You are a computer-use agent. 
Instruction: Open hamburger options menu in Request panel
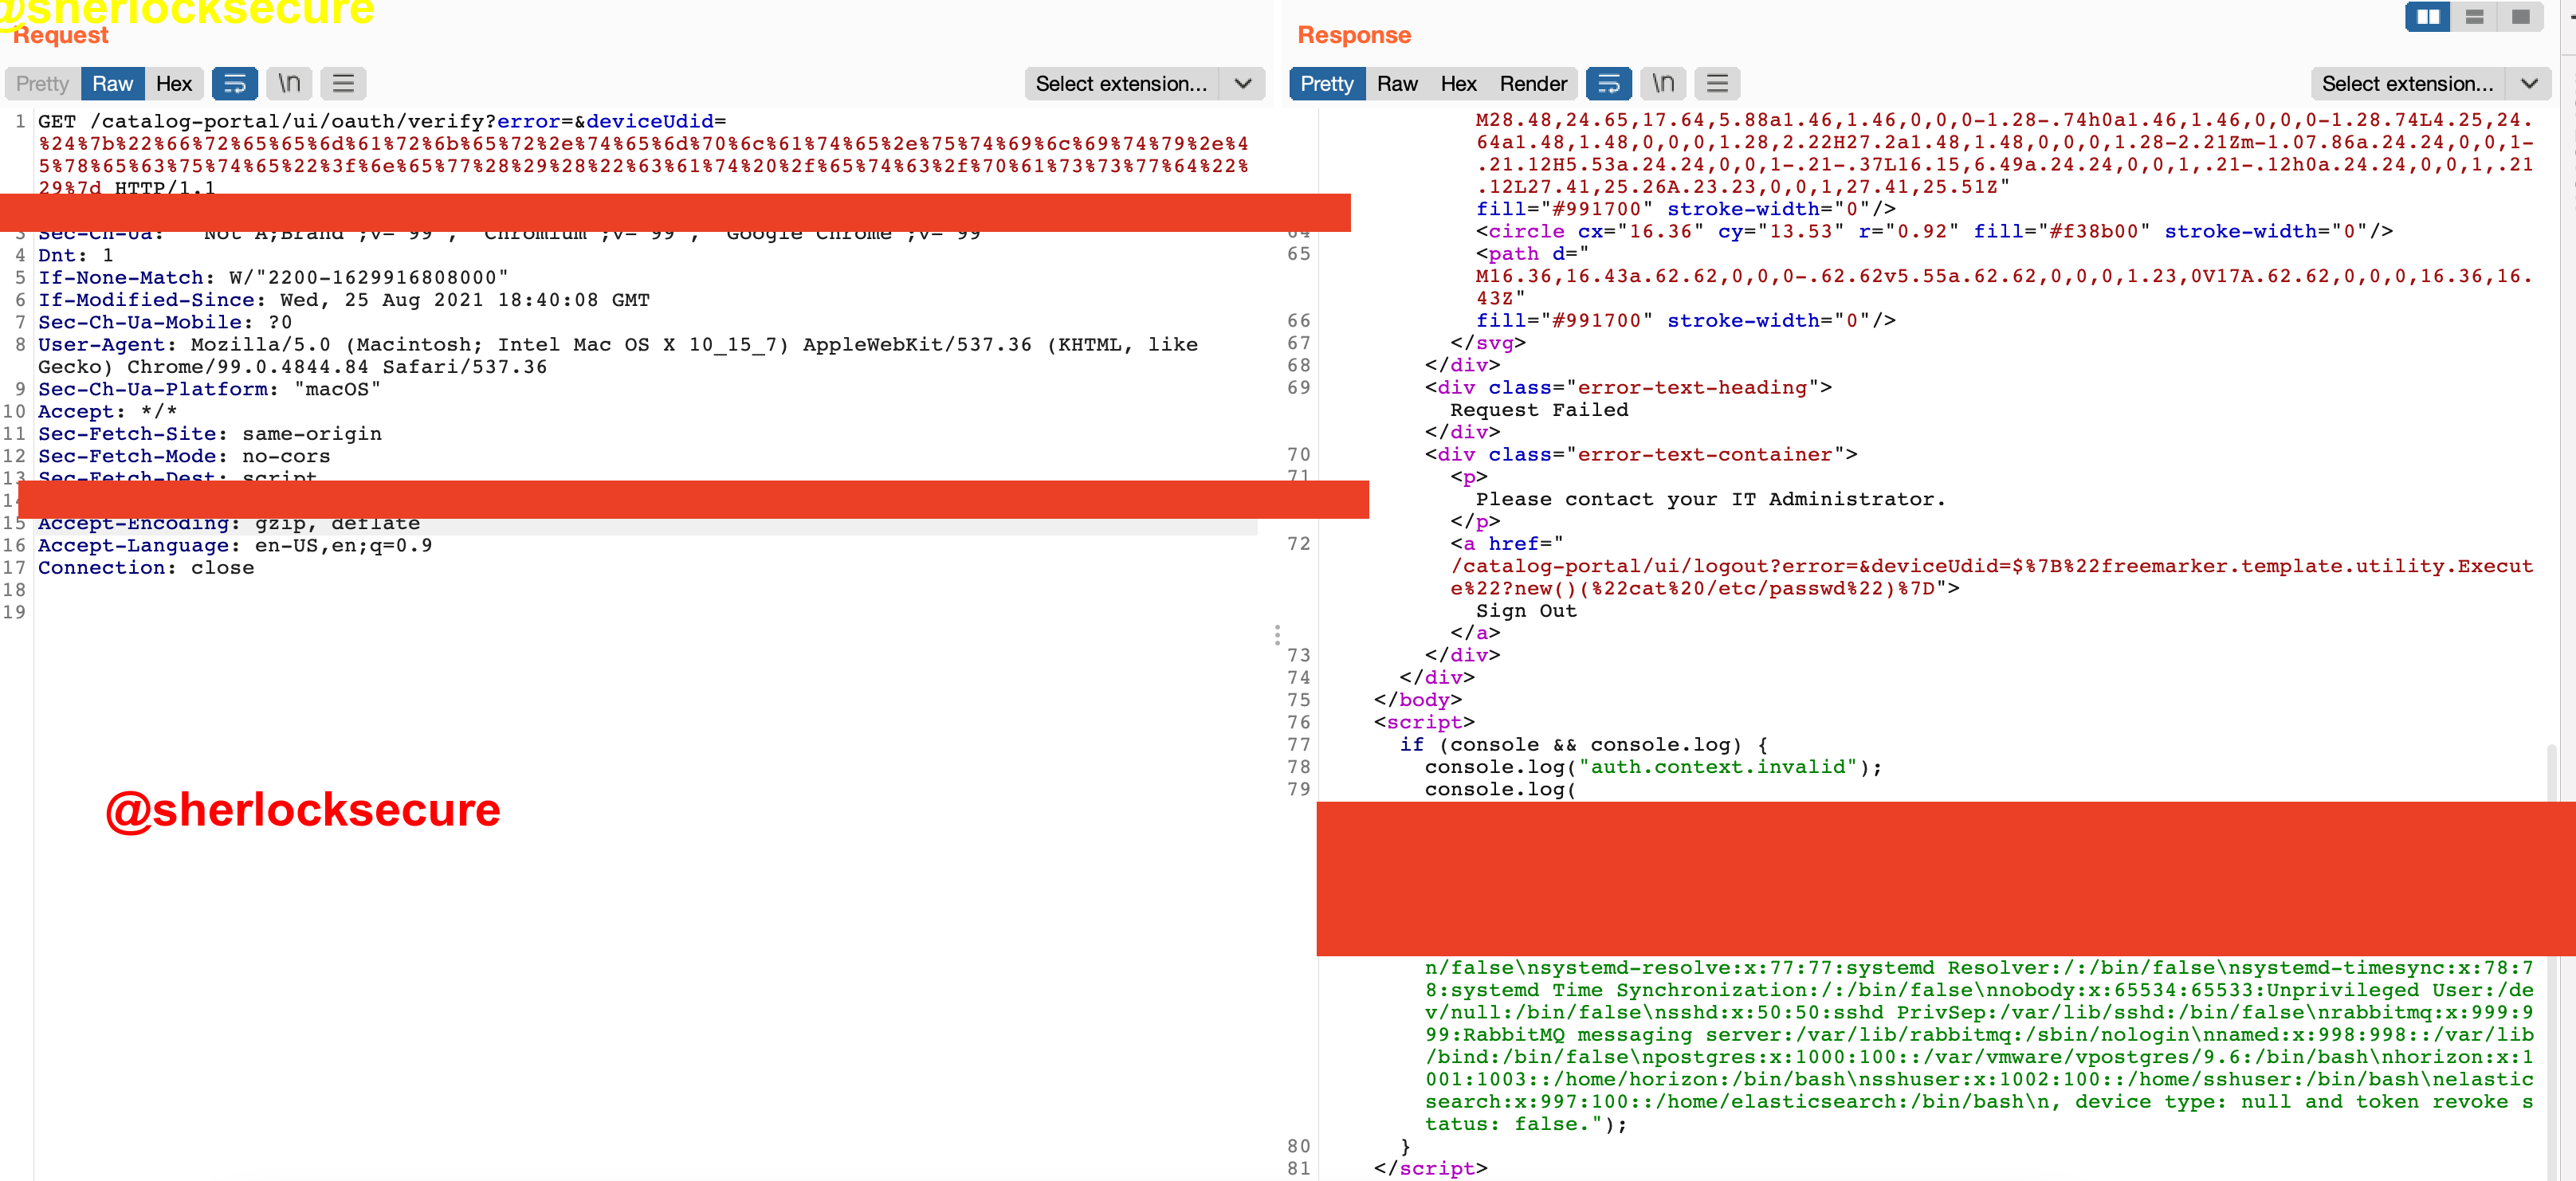click(x=343, y=84)
